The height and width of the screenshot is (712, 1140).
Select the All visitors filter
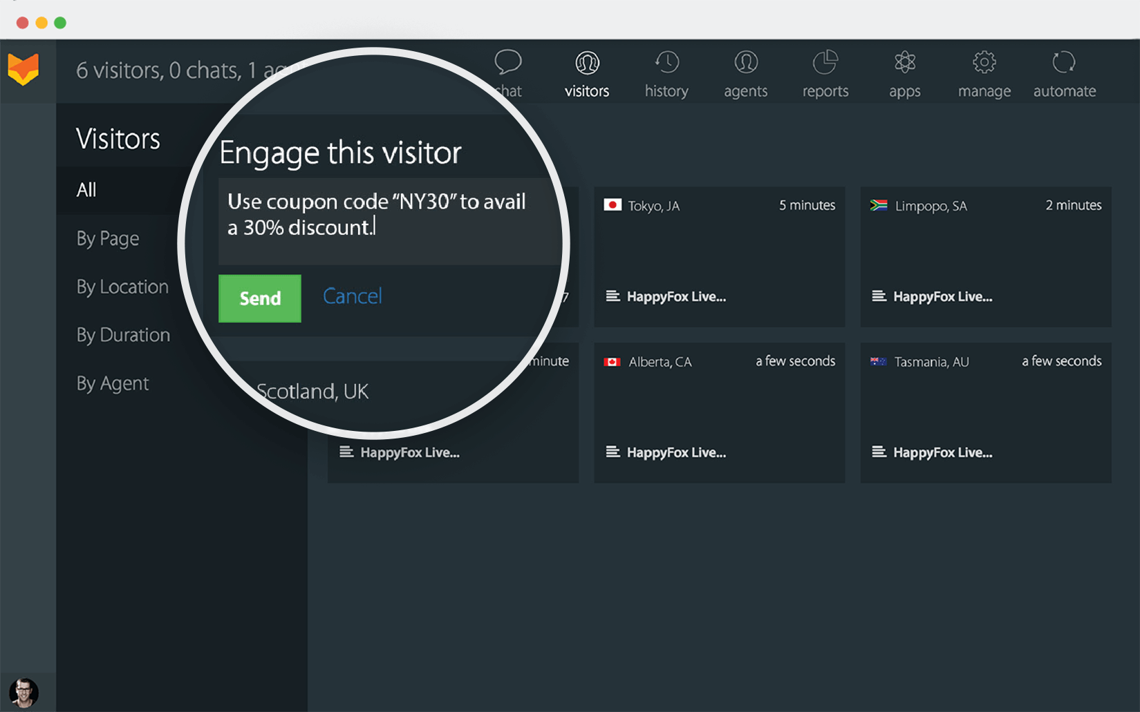click(x=86, y=190)
